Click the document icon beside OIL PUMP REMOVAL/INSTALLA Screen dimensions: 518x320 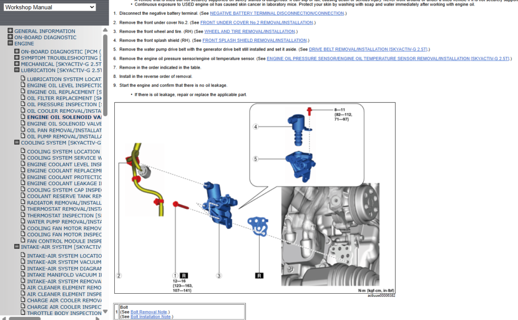coord(23,136)
